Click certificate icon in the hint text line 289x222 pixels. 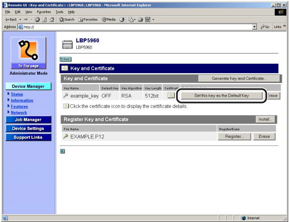point(66,106)
